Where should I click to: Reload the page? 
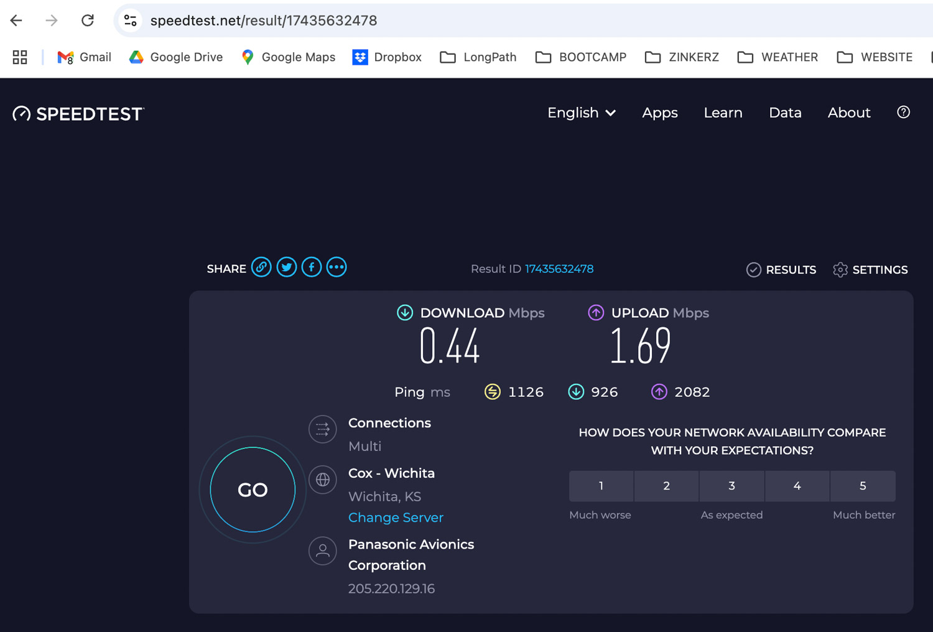point(88,21)
